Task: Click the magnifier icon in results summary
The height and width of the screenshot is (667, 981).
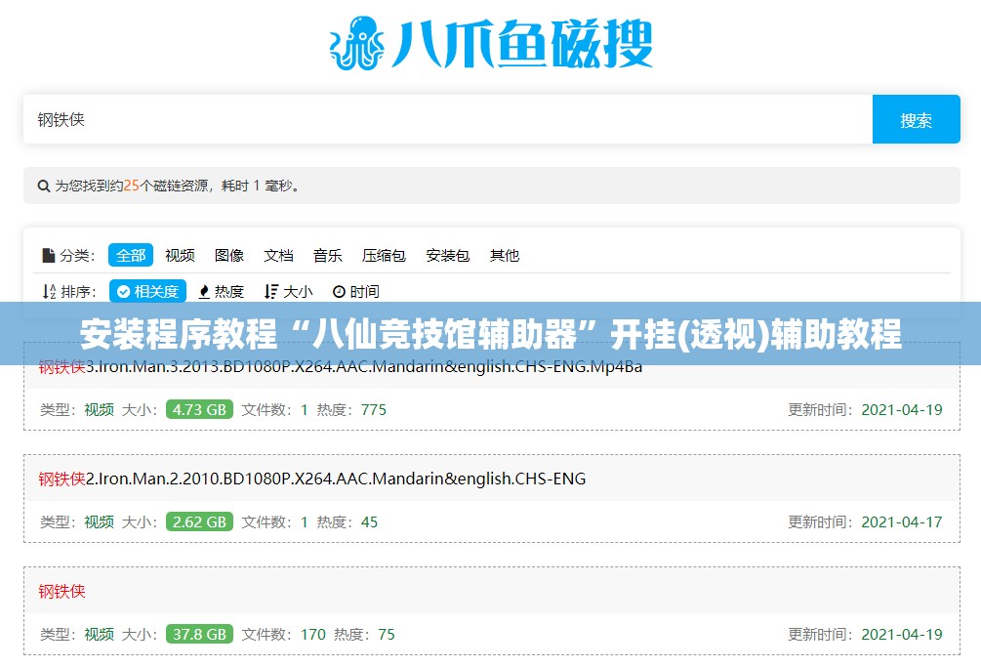Action: [x=43, y=186]
